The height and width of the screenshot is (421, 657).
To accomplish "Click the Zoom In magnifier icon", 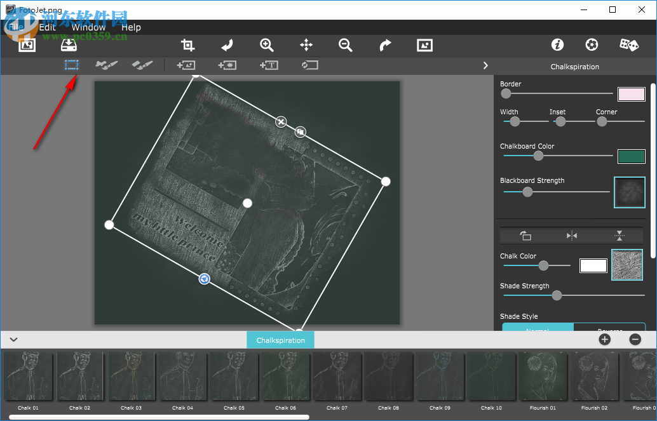I will tap(267, 45).
